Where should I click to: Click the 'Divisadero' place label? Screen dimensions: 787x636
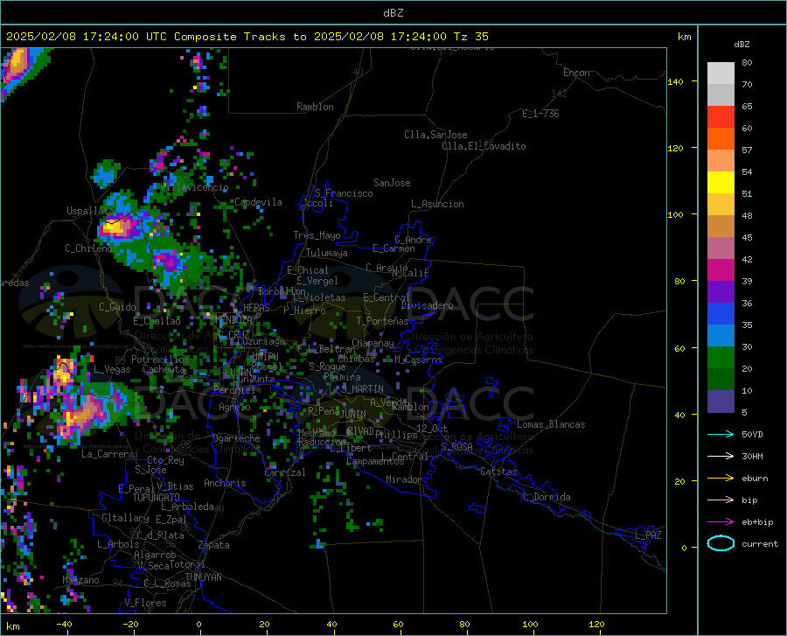pyautogui.click(x=427, y=305)
